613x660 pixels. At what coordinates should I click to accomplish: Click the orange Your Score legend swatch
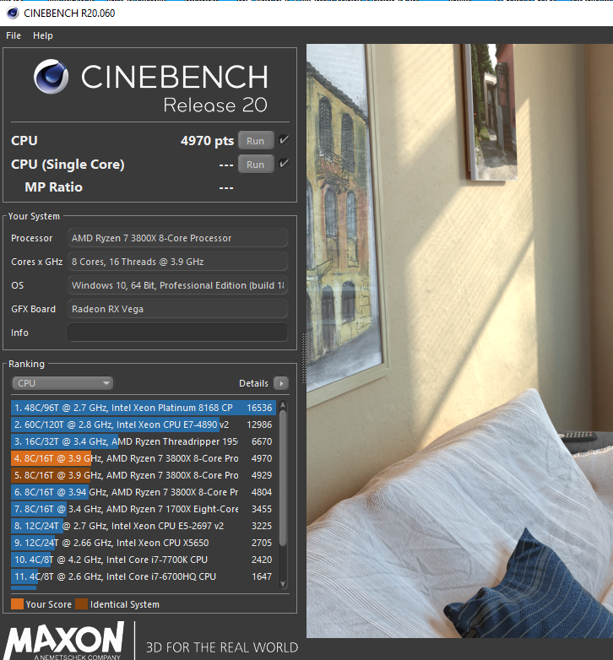[x=17, y=604]
